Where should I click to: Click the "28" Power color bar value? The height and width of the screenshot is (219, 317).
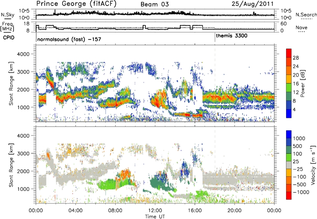point(296,58)
